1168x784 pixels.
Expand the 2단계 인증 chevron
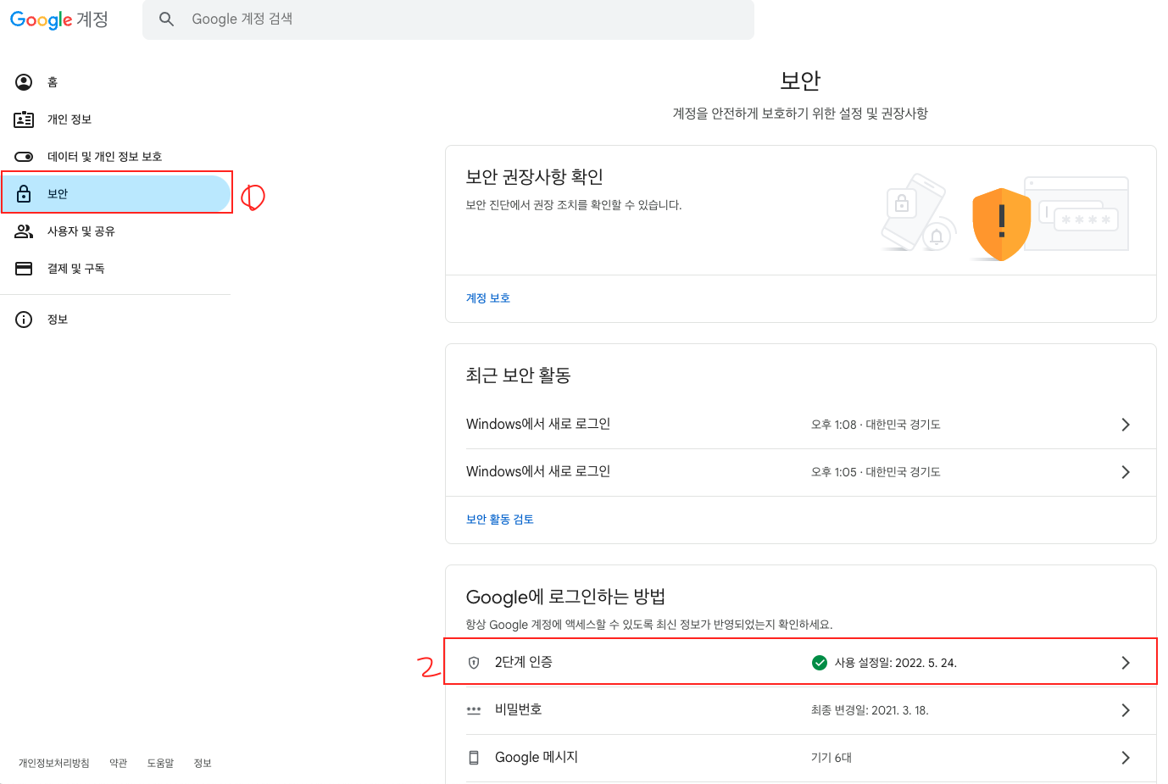(x=1126, y=663)
